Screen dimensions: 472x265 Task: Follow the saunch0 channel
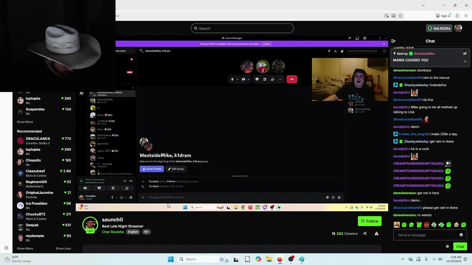click(369, 221)
